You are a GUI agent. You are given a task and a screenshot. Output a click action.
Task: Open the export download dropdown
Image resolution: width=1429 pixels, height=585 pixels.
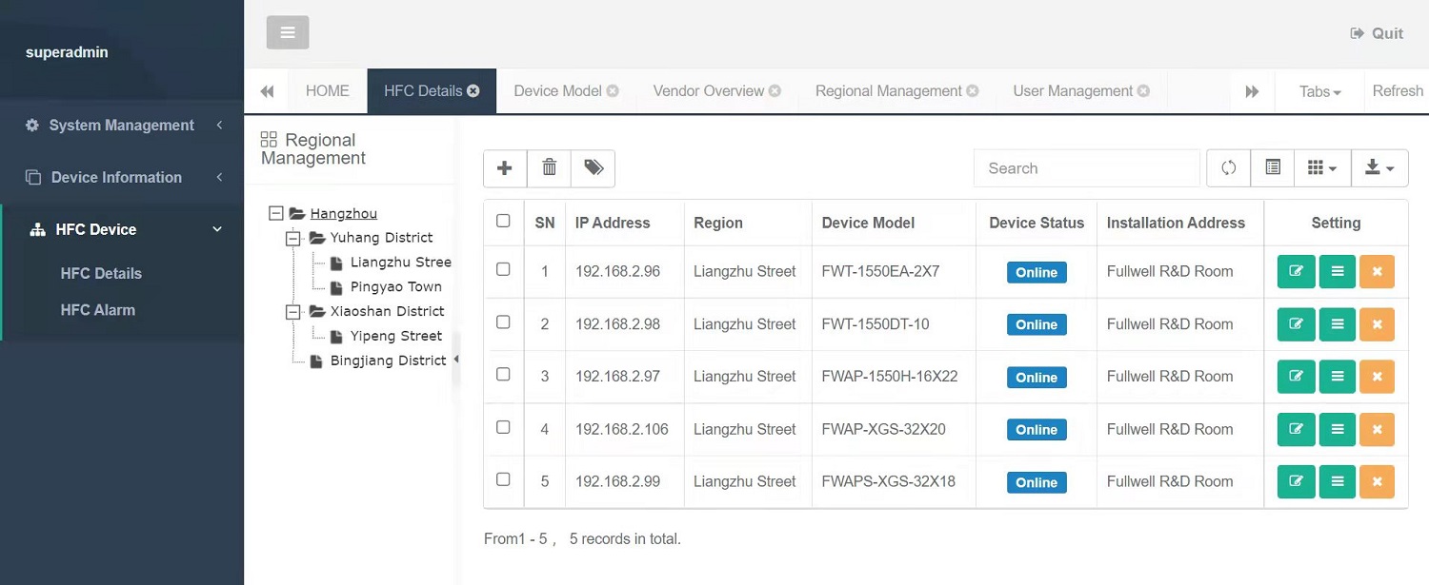click(x=1379, y=168)
